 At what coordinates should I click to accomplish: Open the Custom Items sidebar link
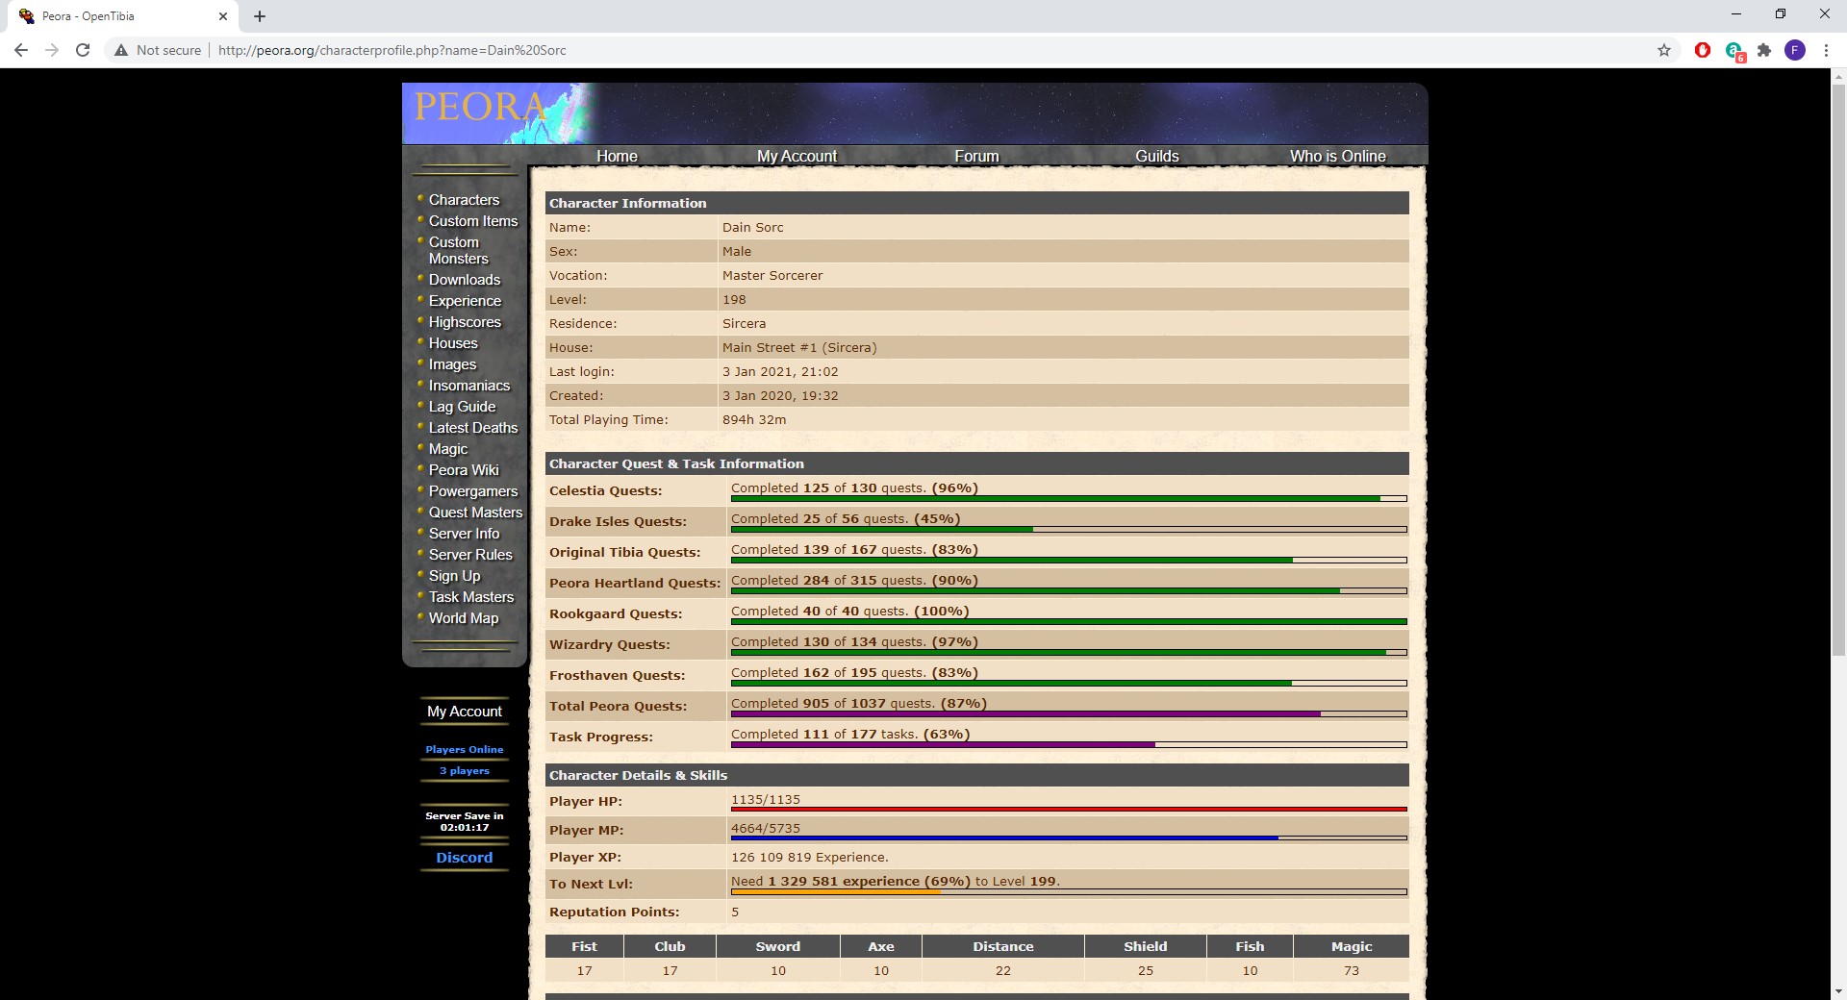pos(473,221)
